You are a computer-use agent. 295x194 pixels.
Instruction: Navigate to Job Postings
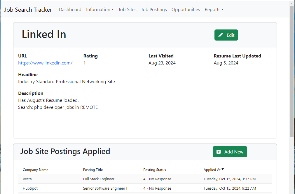pyautogui.click(x=154, y=10)
